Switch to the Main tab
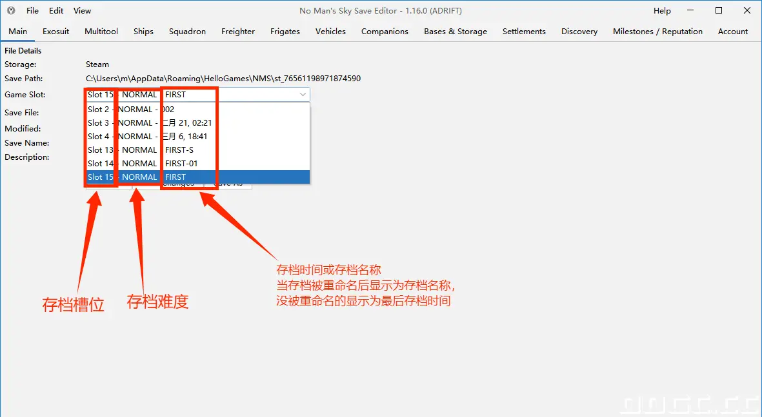 tap(18, 31)
